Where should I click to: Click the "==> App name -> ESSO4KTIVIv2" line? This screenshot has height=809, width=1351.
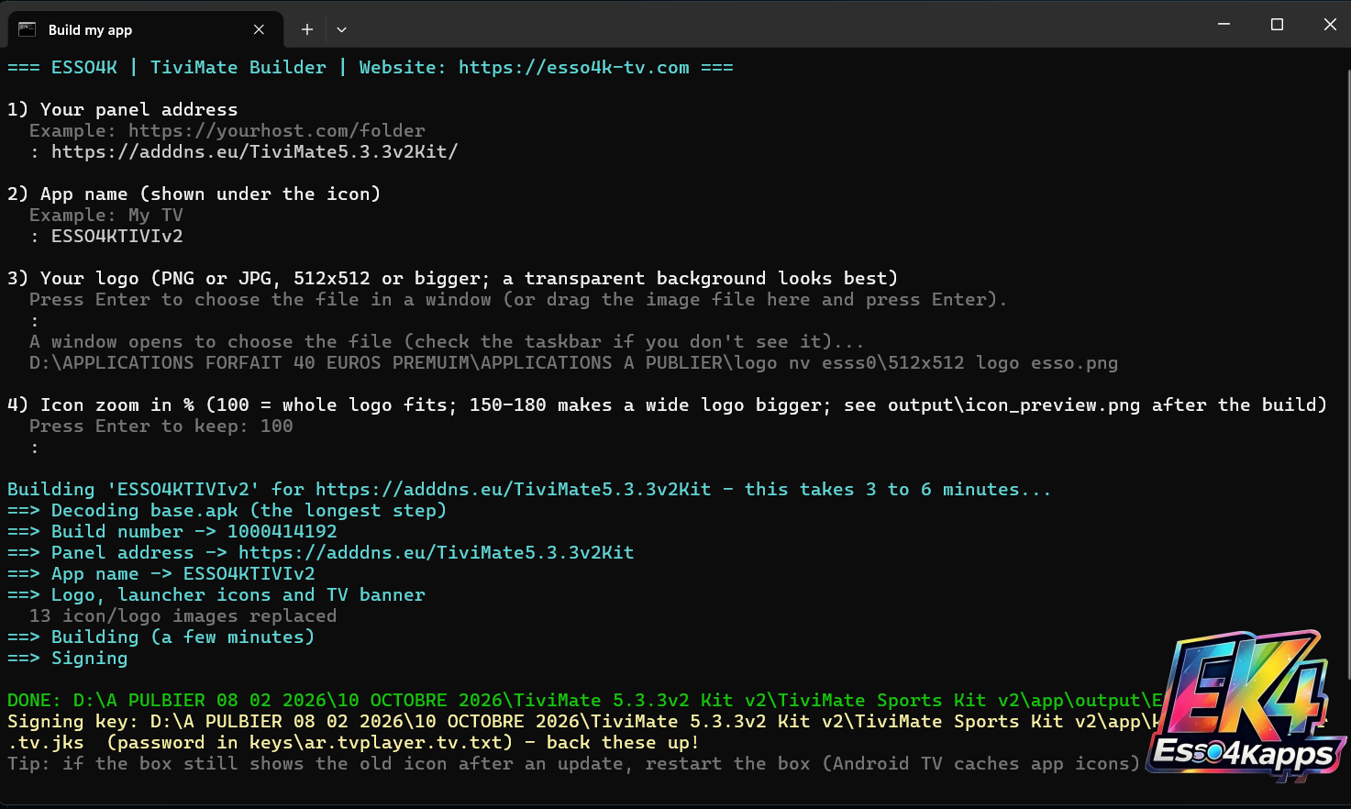(x=161, y=573)
